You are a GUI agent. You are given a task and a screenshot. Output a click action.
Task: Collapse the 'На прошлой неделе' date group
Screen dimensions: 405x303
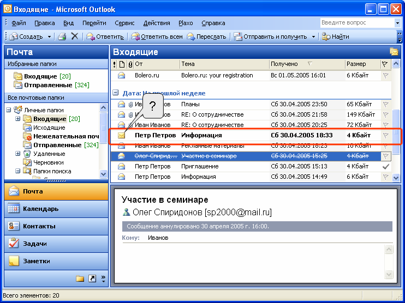[x=116, y=93]
